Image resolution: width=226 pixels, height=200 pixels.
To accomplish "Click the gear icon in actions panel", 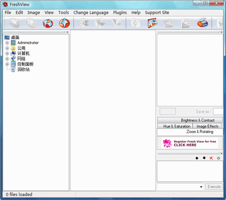I will pyautogui.click(x=218, y=158).
